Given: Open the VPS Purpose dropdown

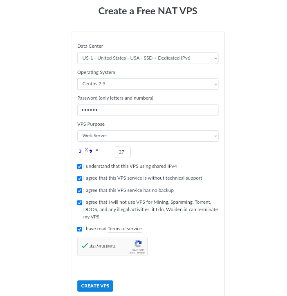Looking at the screenshot, I should coord(148,136).
